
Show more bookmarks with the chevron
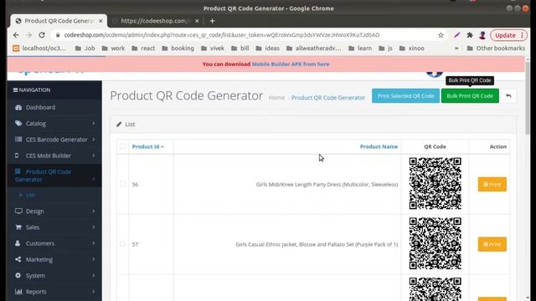pyautogui.click(x=456, y=48)
